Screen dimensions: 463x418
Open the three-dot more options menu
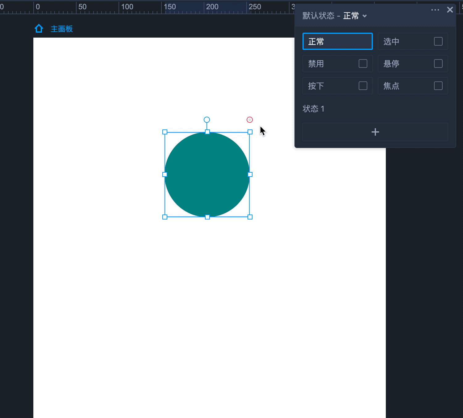pyautogui.click(x=435, y=10)
